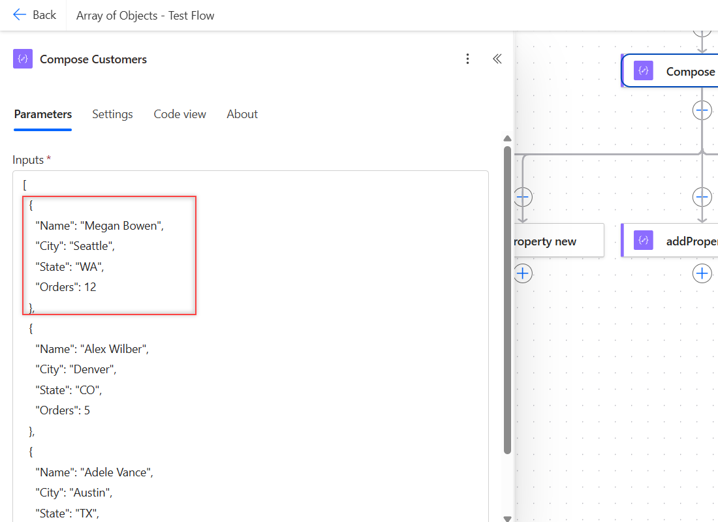Add step below 'roperty new' node

[x=523, y=274]
